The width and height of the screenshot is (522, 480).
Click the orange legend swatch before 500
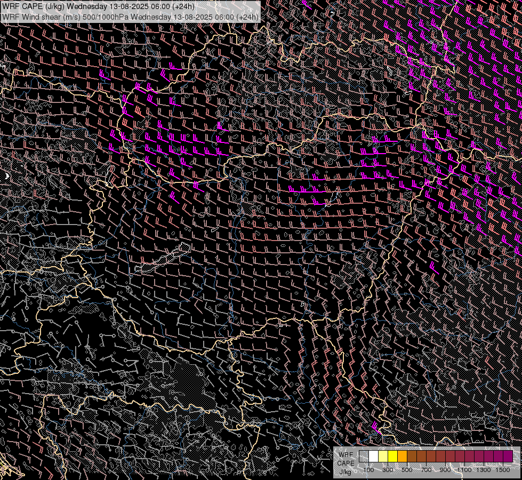402,456
